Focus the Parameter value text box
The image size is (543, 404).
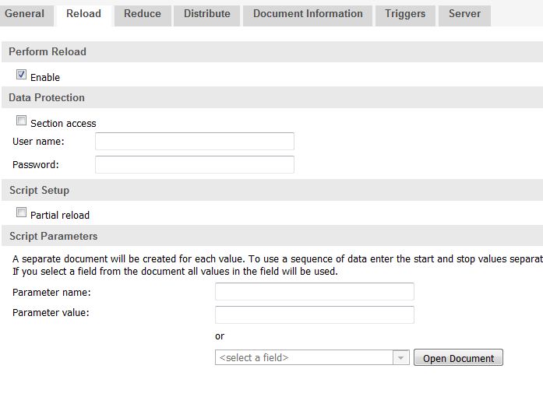[315, 314]
